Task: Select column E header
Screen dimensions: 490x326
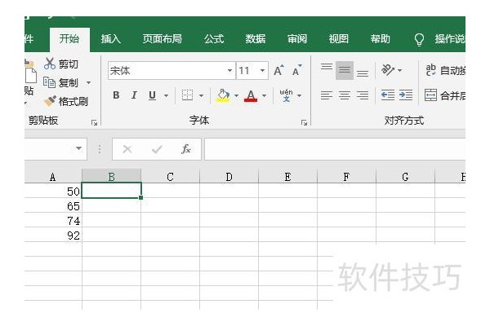Action: (287, 177)
